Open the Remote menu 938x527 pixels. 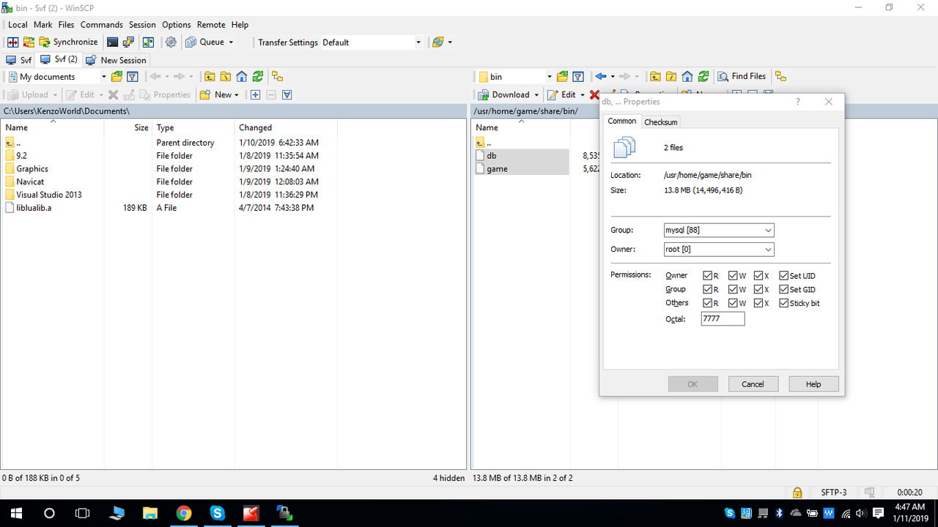211,24
